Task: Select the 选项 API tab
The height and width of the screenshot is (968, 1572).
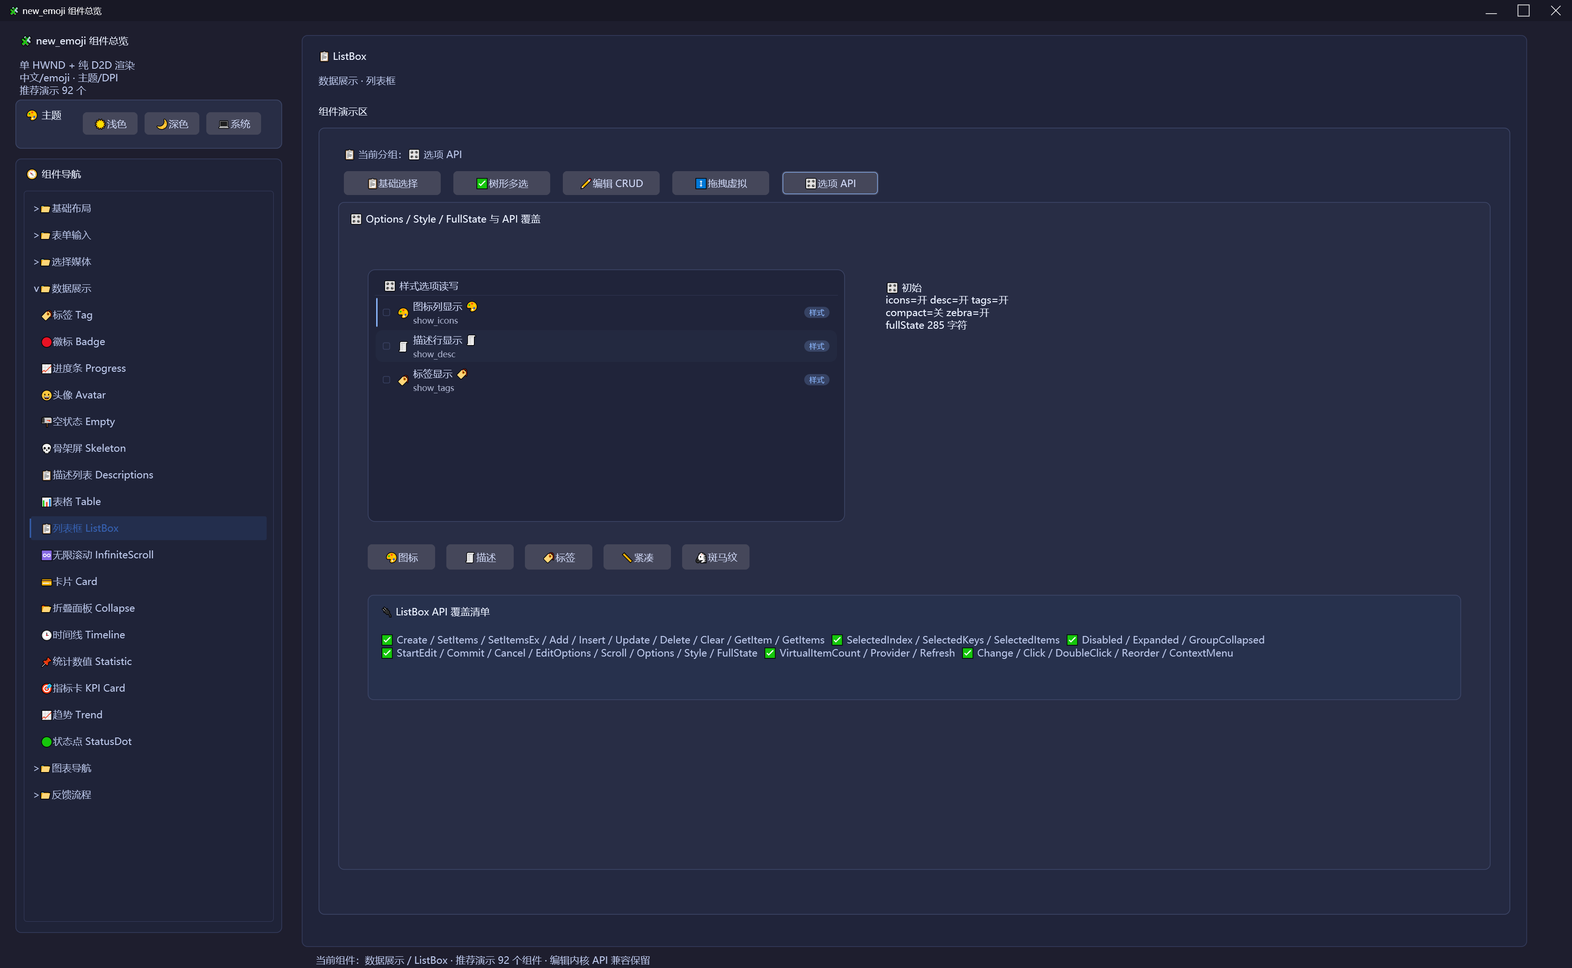Action: pyautogui.click(x=830, y=183)
